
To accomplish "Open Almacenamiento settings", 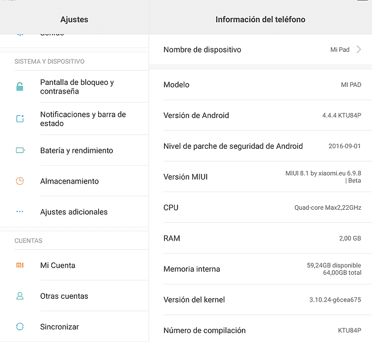I will (x=75, y=181).
